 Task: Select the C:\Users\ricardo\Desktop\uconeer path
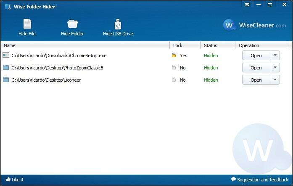pyautogui.click(x=46, y=80)
